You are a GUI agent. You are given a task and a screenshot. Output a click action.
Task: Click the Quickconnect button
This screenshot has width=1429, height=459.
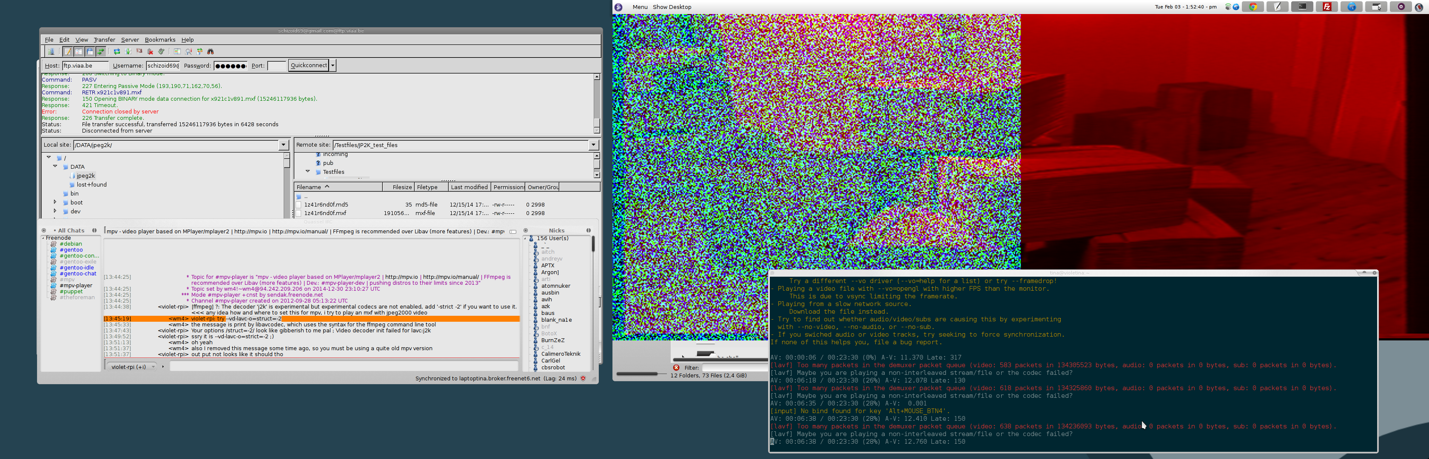[x=308, y=65]
